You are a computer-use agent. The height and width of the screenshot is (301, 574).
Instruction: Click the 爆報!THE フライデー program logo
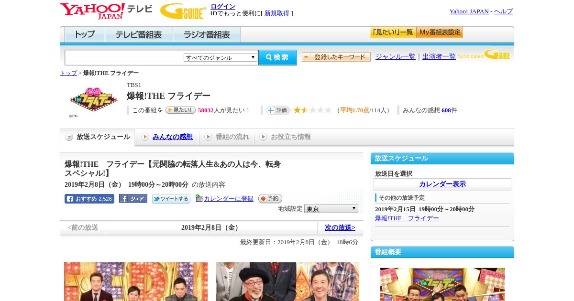click(x=93, y=100)
